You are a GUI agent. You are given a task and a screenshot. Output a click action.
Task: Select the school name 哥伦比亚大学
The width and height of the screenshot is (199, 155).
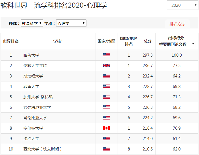(x=35, y=118)
